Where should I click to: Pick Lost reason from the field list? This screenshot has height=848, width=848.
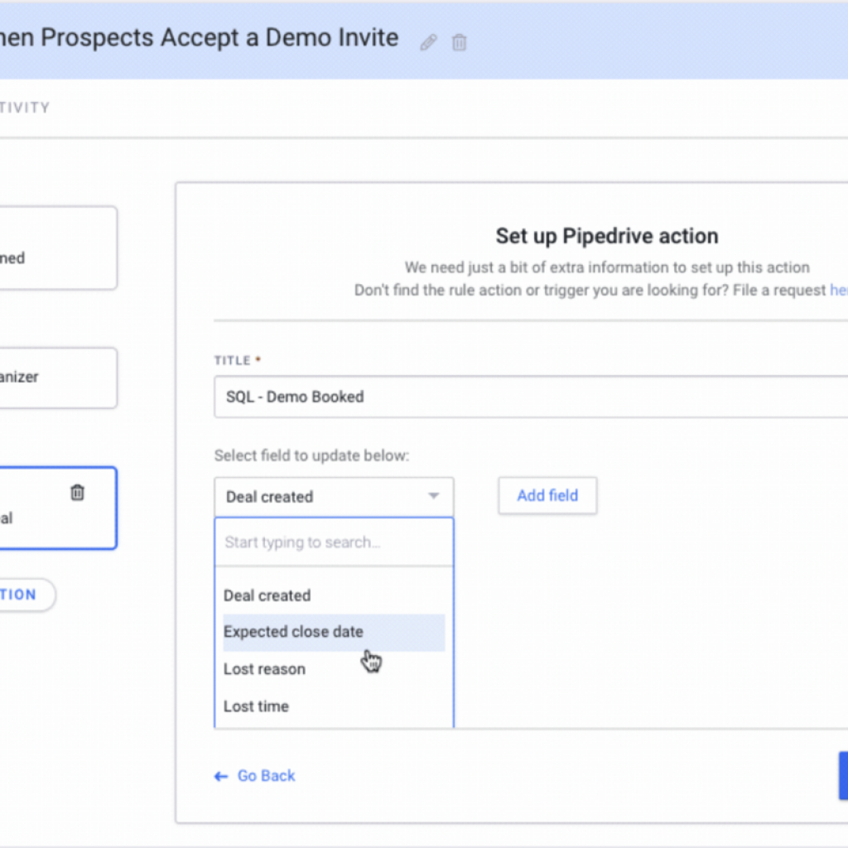pos(334,669)
